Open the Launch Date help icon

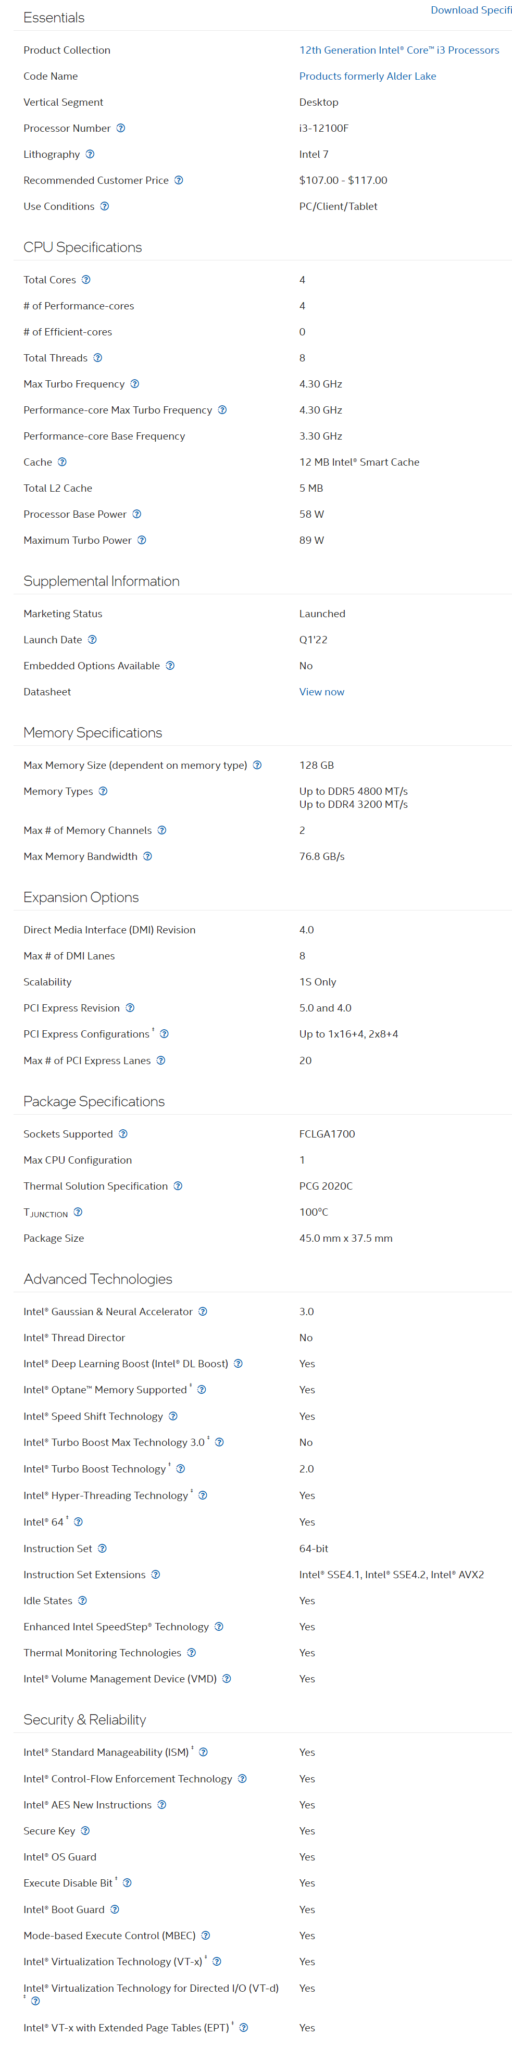[92, 640]
